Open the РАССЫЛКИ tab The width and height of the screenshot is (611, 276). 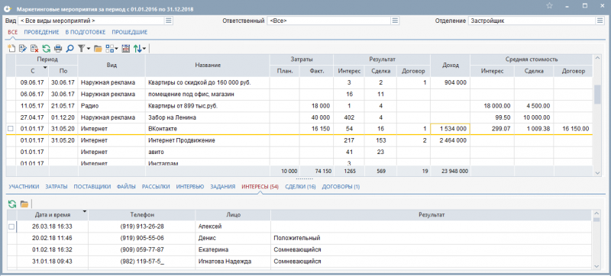[x=156, y=187]
